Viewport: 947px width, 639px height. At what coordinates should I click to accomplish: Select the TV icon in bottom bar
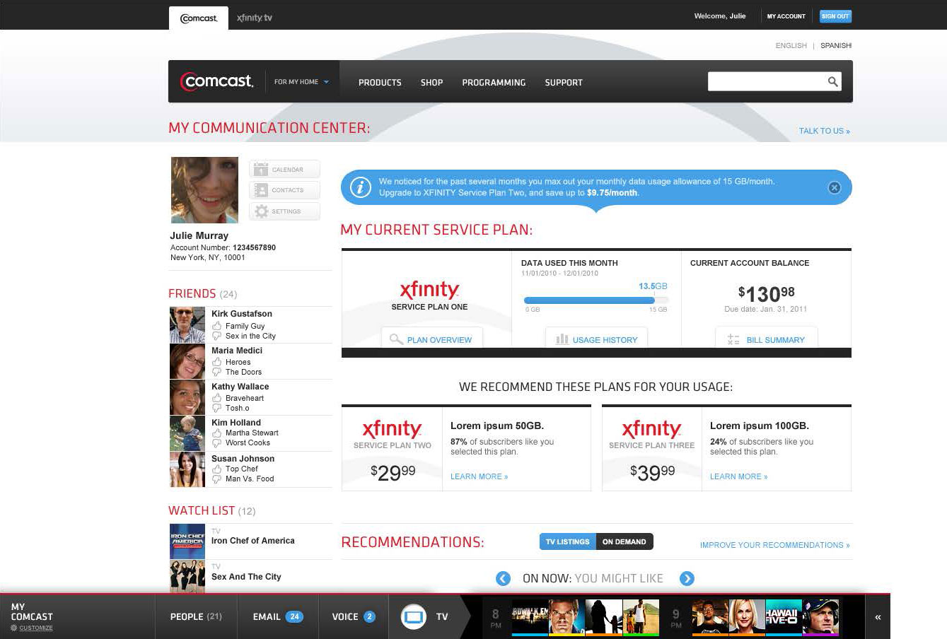pos(414,616)
